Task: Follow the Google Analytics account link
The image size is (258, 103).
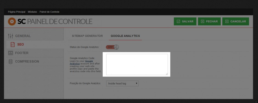Action: coord(82,62)
